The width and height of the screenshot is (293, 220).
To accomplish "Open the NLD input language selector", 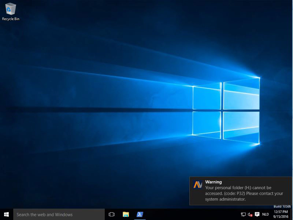I will coord(266,214).
